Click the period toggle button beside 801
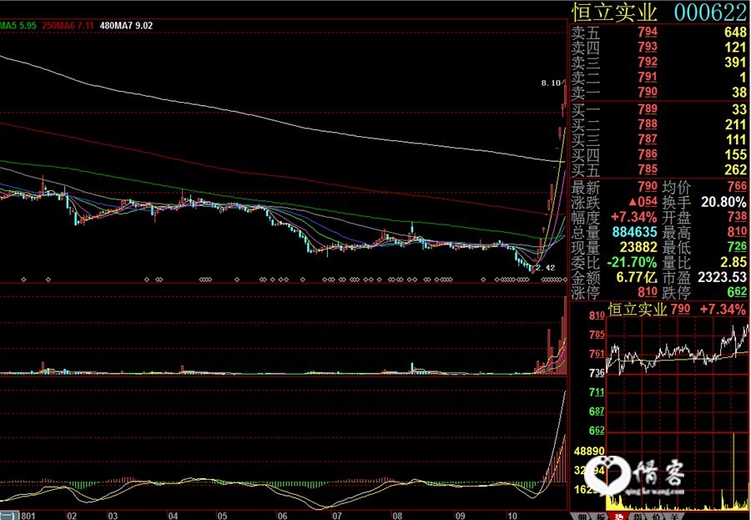751x520 pixels. 9,516
